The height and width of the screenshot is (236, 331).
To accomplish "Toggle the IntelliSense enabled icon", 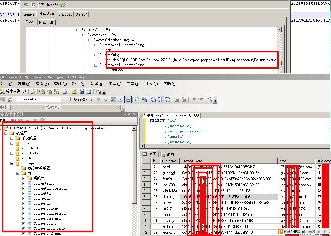I will point(128,99).
